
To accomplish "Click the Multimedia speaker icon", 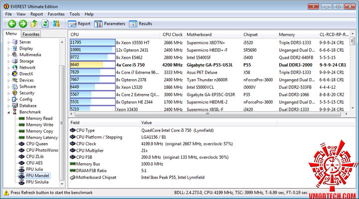I will tap(15, 55).
